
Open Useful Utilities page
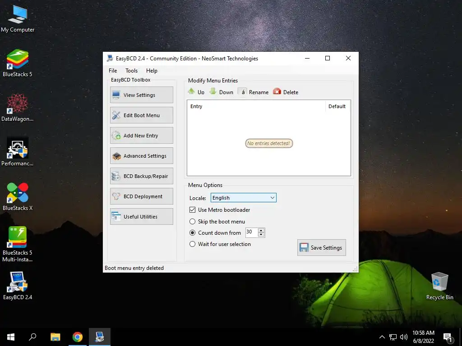pos(141,217)
